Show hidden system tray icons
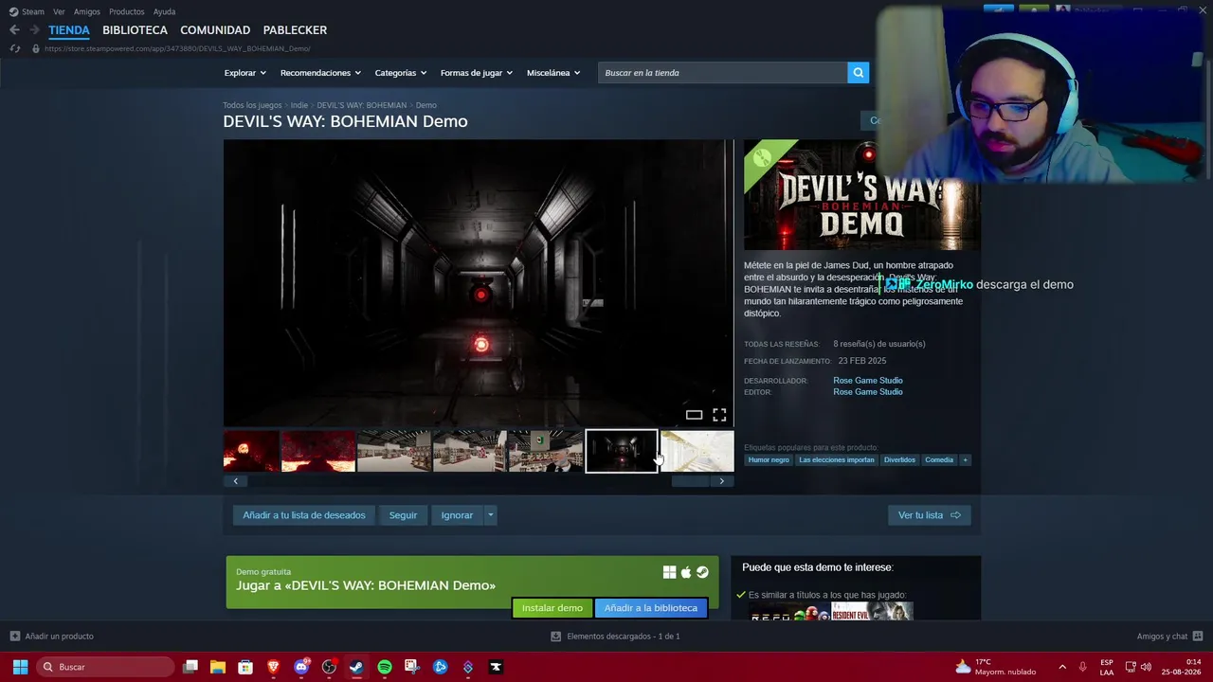Image resolution: width=1213 pixels, height=682 pixels. (1062, 667)
